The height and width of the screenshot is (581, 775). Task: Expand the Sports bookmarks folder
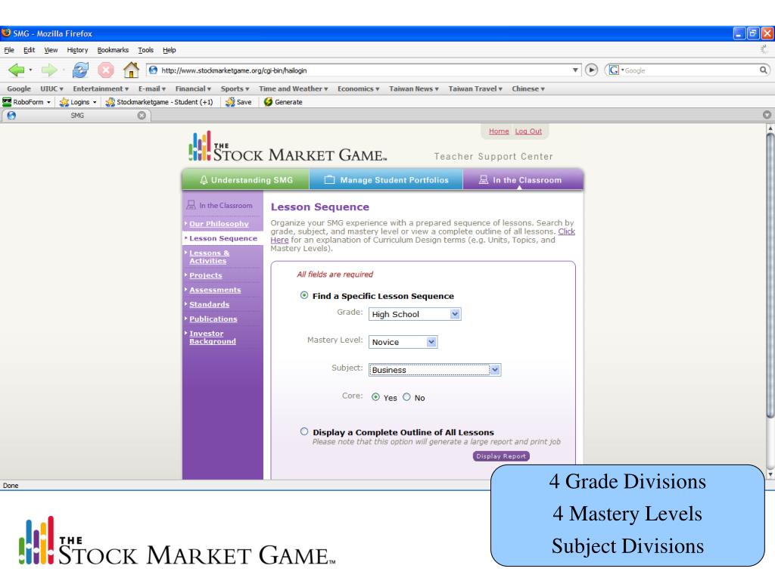point(235,89)
